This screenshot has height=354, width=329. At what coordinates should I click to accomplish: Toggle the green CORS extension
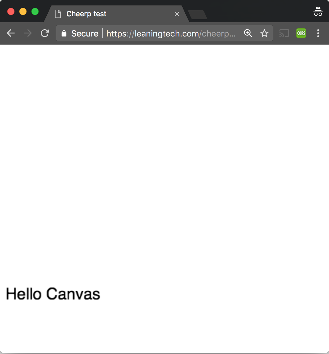click(301, 33)
